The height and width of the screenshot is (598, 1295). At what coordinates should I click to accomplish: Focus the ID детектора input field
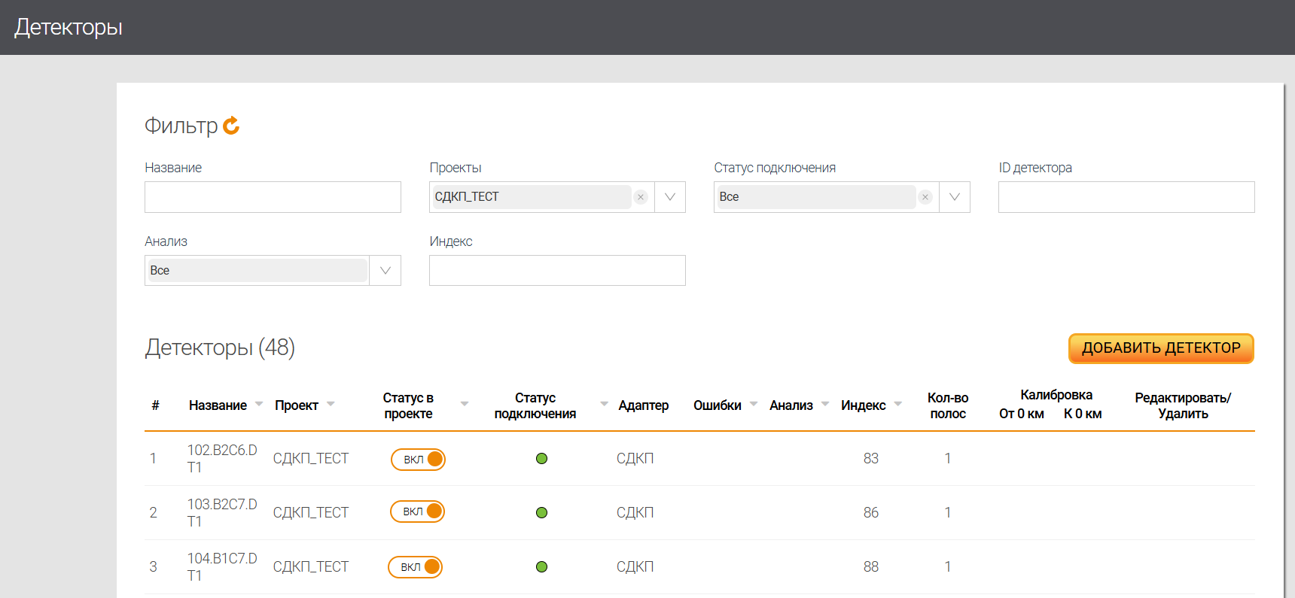1126,197
